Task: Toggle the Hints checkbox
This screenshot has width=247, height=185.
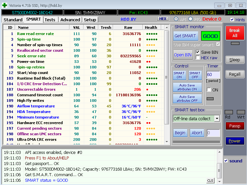Action: [x=232, y=20]
